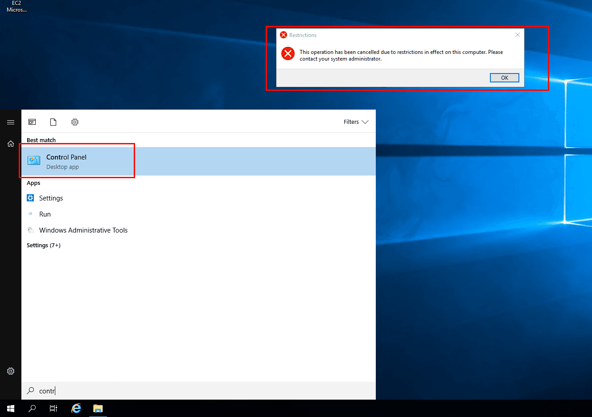Go to Home in search sidebar
The height and width of the screenshot is (417, 592).
coord(11,143)
